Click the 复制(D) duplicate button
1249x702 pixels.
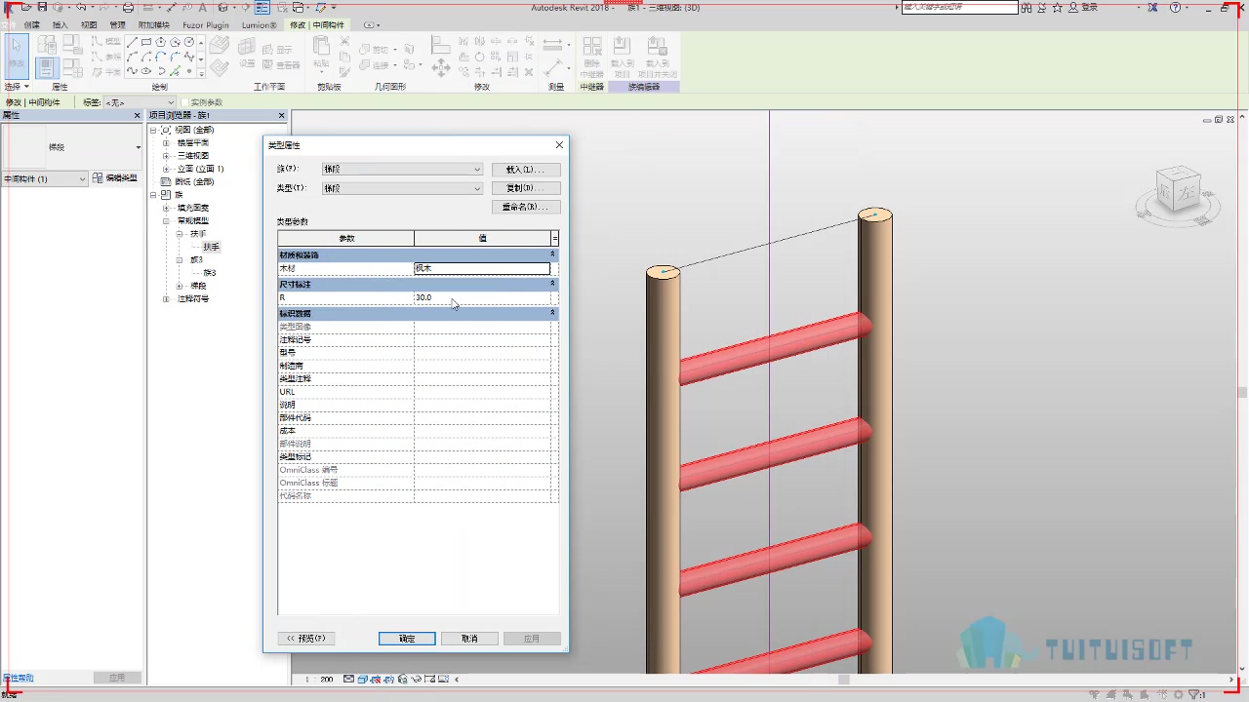click(x=526, y=188)
